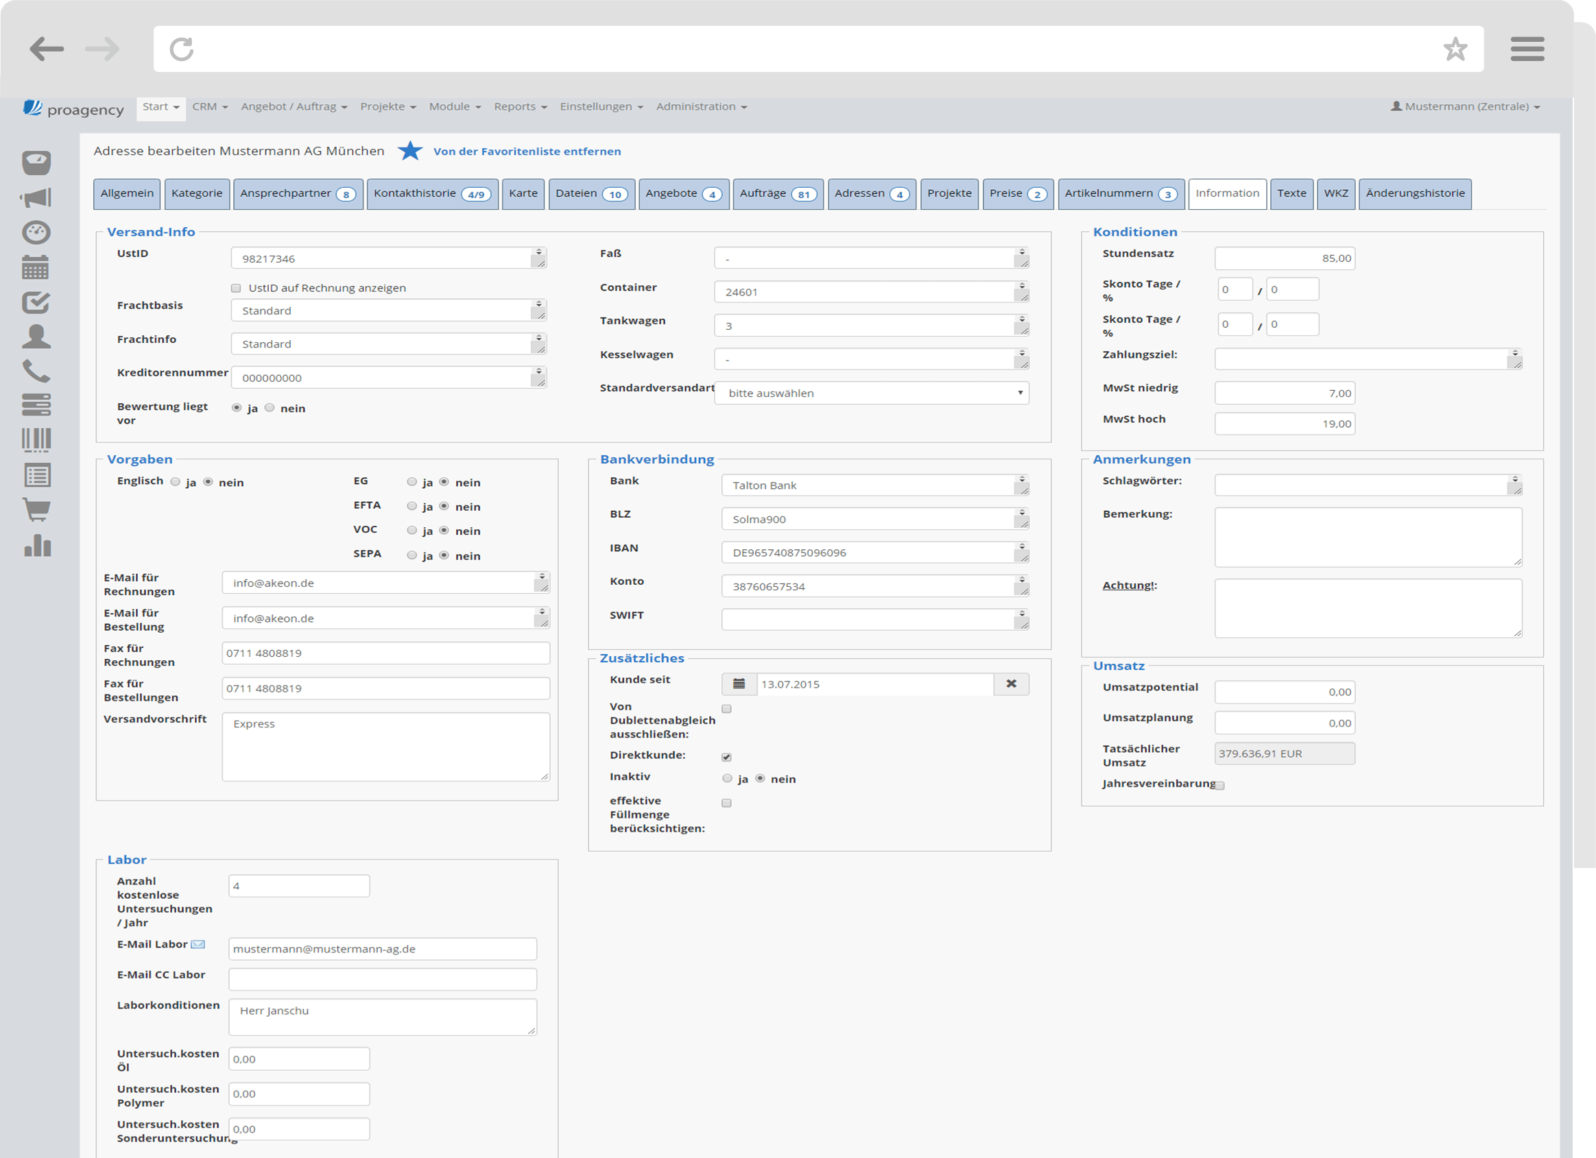Clear the Kunde seit date with X
This screenshot has width=1596, height=1158.
(1010, 684)
